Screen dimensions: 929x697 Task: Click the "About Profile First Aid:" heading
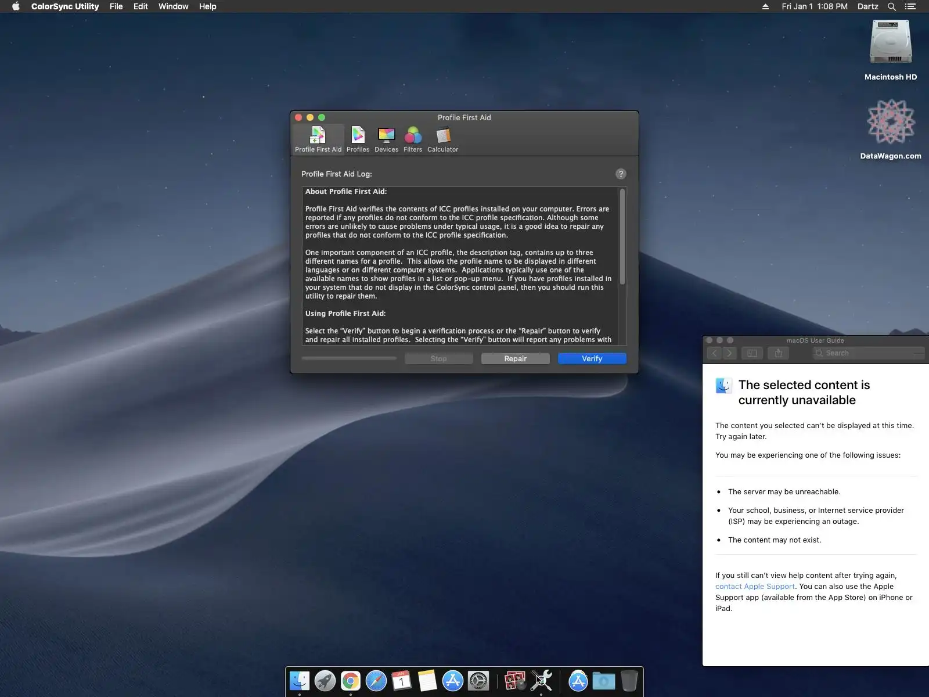coord(346,192)
